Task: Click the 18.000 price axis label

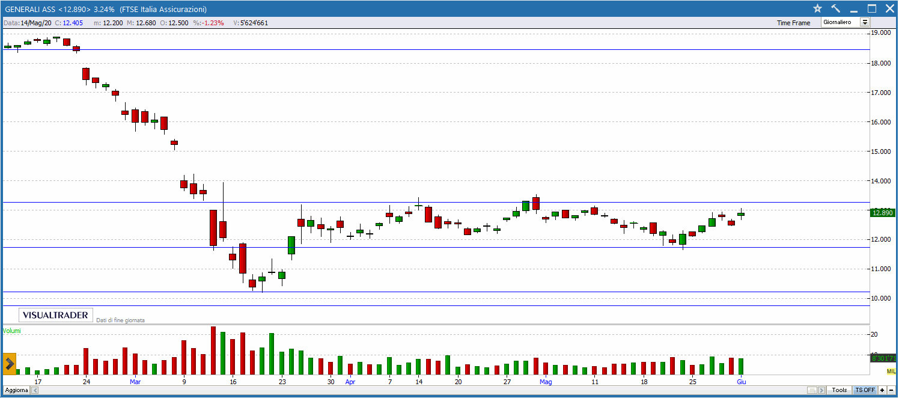Action: [880, 63]
